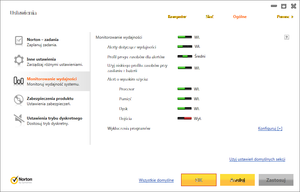This screenshot has height=192, width=300.
Task: Open help via the question mark icon
Action: pyautogui.click(x=287, y=37)
